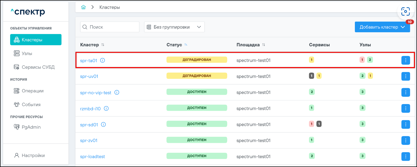
Task: Open three-dot actions menu for spr-ta01
Action: pyautogui.click(x=405, y=60)
